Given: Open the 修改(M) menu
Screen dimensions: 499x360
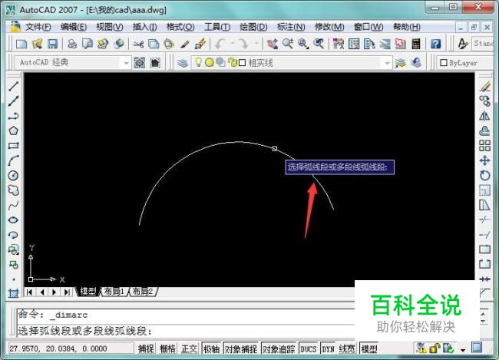Looking at the screenshot, I should click(x=329, y=27).
